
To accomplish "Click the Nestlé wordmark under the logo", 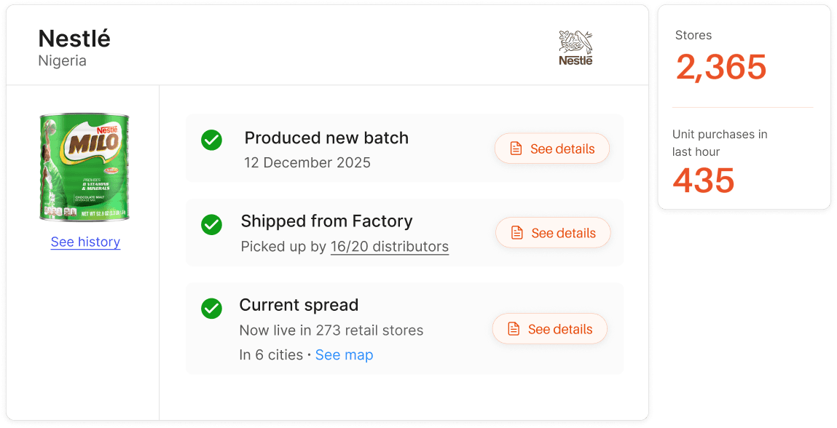I will [575, 61].
